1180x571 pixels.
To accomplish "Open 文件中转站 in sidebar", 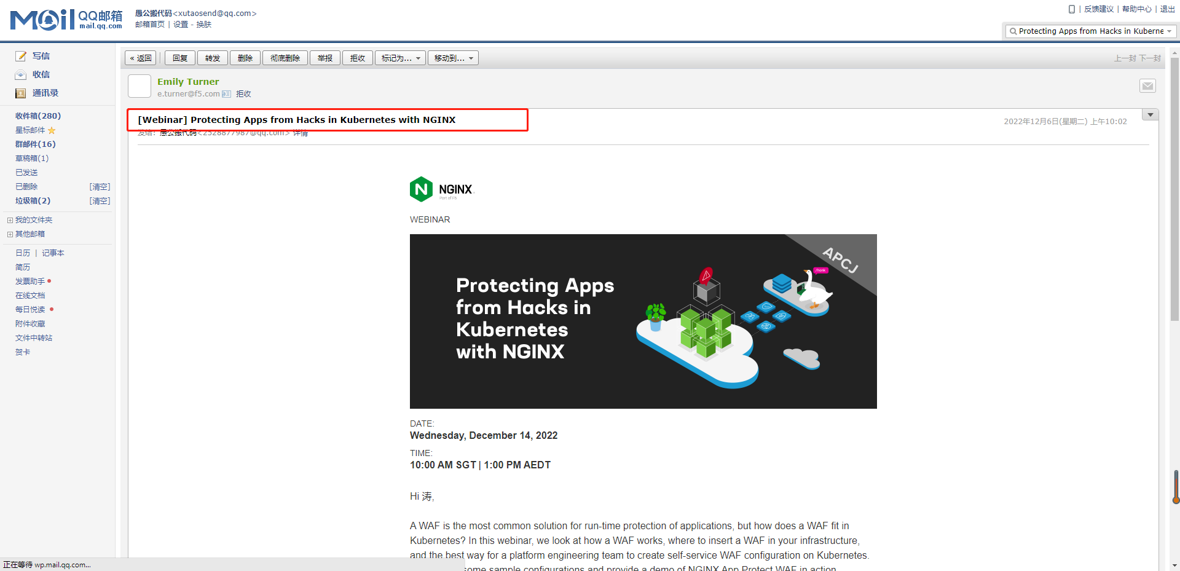I will [x=34, y=338].
